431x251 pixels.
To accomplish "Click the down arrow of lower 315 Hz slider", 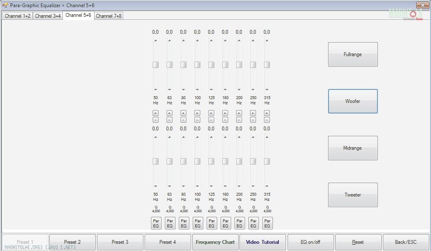I will tap(267, 186).
